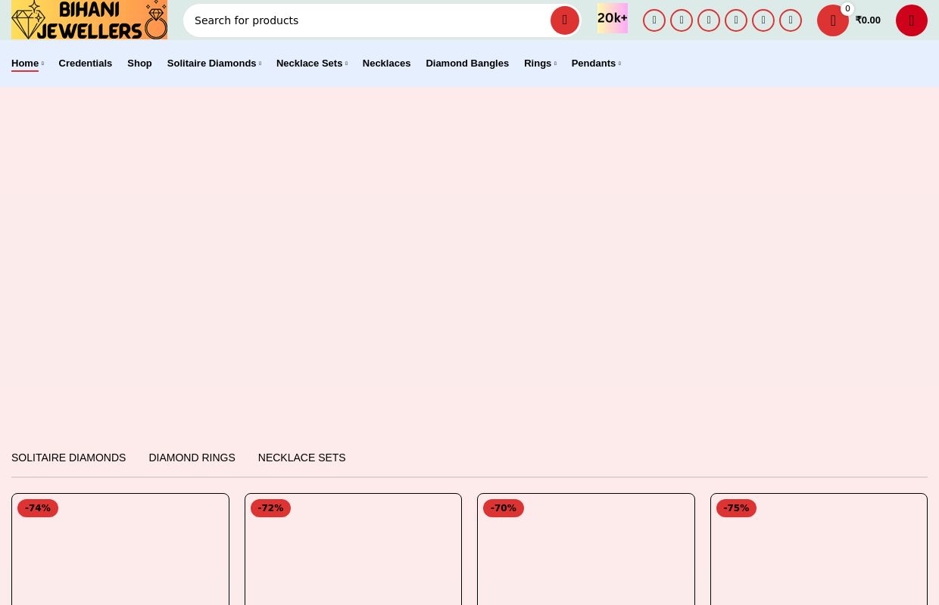Click the red search submit button

[565, 20]
